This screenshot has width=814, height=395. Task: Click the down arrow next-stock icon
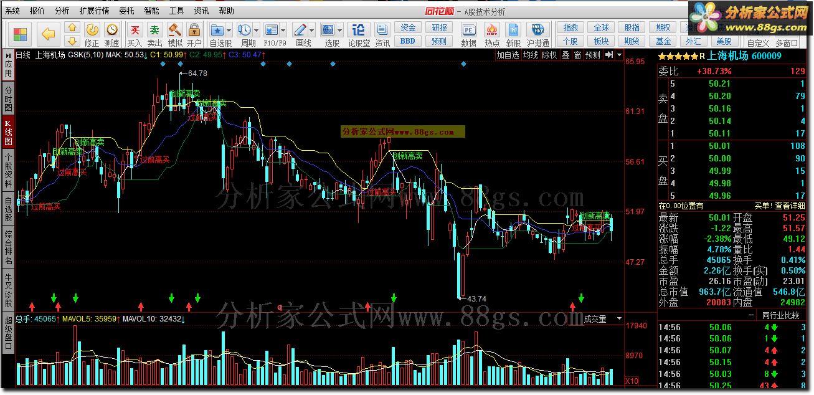tap(72, 41)
